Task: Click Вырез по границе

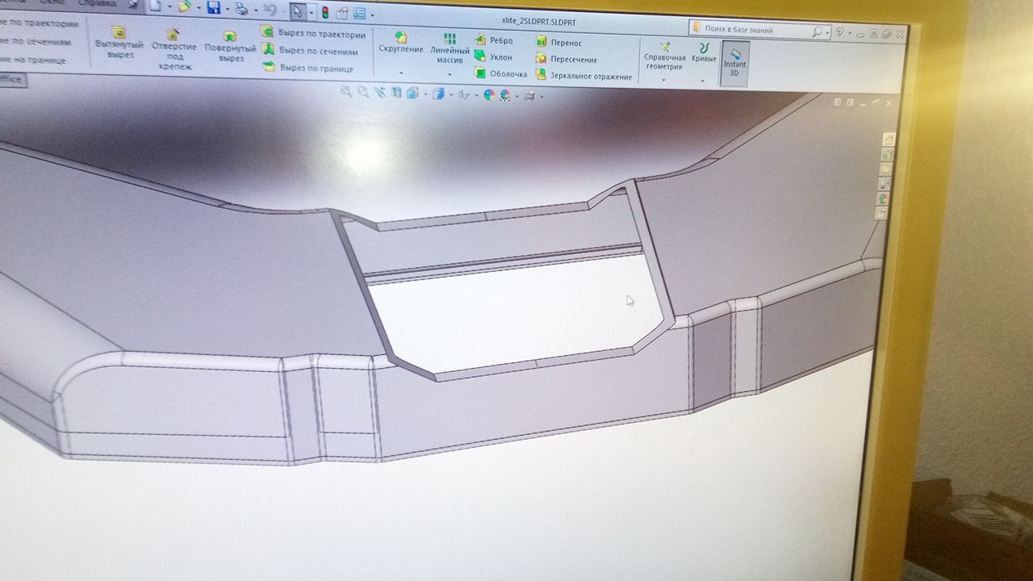Action: point(308,68)
